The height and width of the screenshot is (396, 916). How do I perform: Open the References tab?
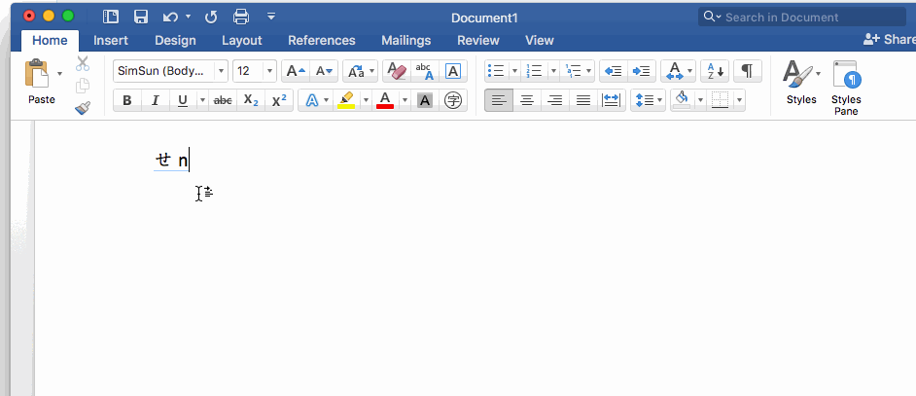tap(322, 40)
